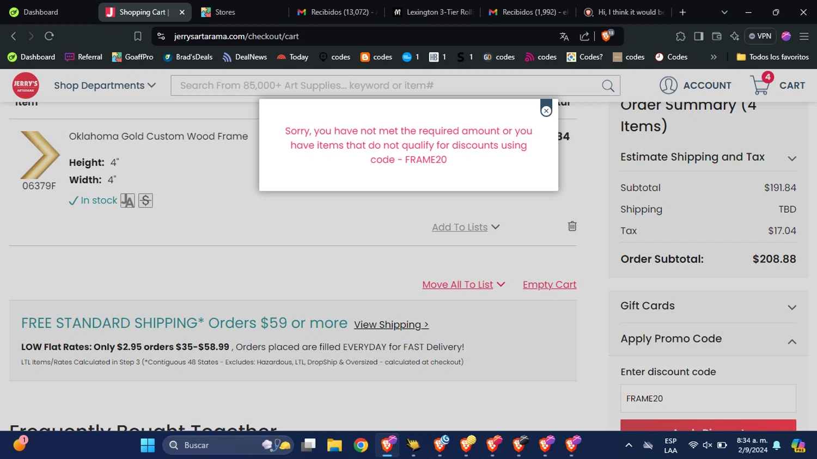The image size is (817, 459).
Task: Click the strikethrough S icon beside In stock
Action: [x=145, y=201]
